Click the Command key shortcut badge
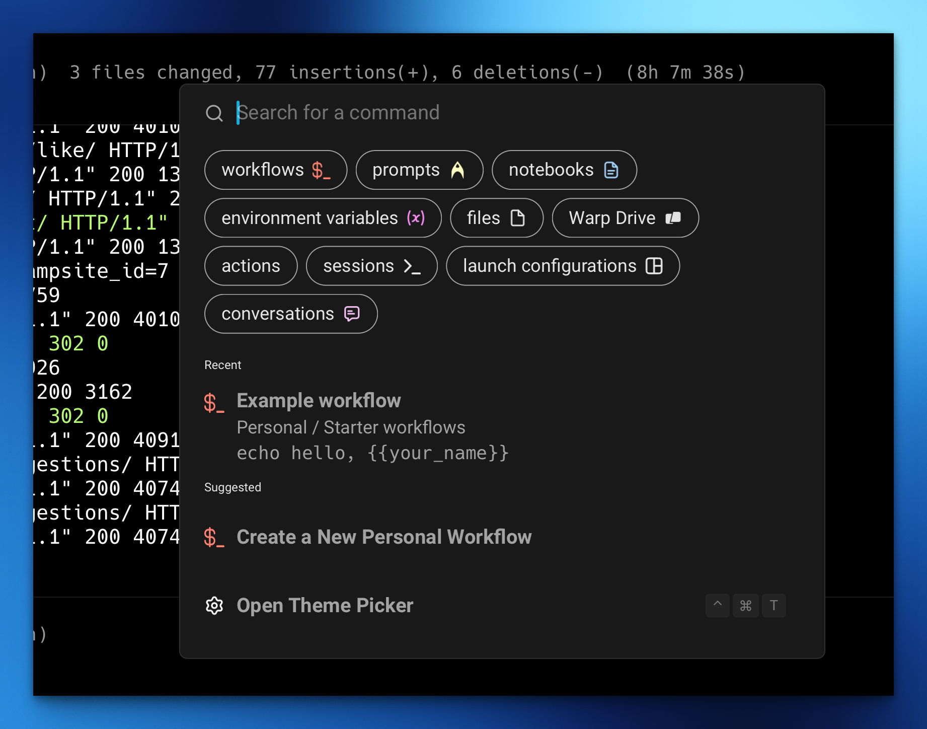 coord(745,606)
